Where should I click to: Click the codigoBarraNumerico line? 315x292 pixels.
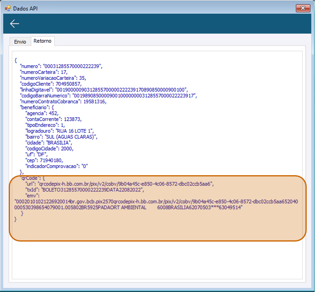point(108,96)
